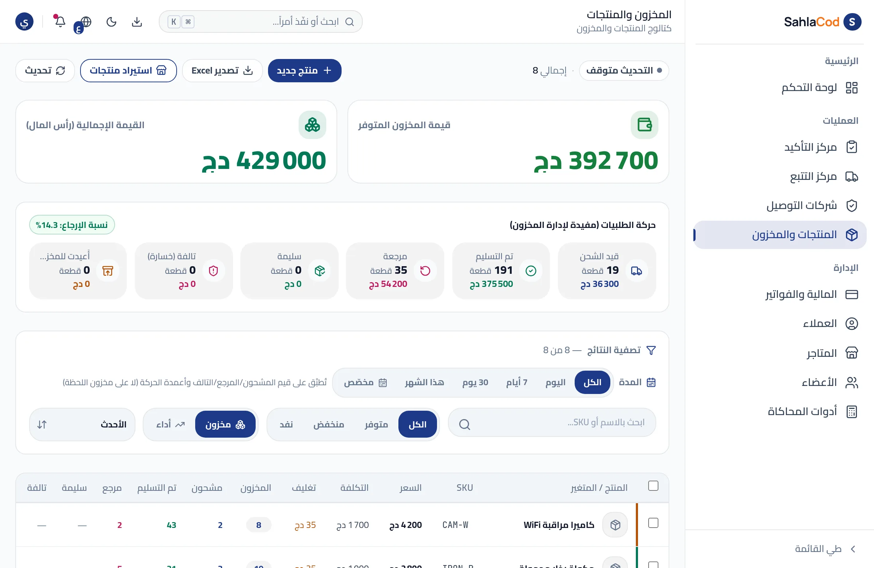The height and width of the screenshot is (568, 874).
Task: Open the الأحدث sort dropdown
Action: pos(82,425)
